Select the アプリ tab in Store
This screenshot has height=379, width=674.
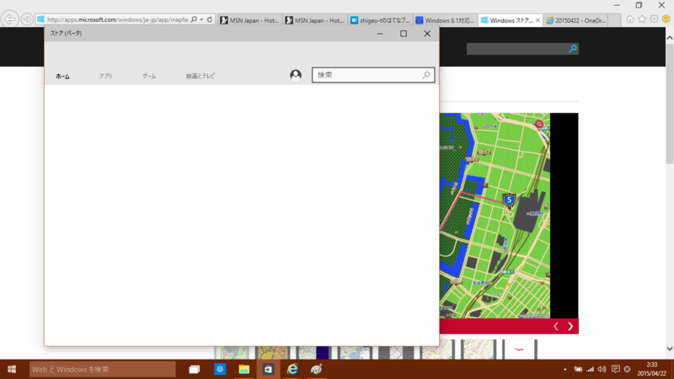pyautogui.click(x=106, y=76)
